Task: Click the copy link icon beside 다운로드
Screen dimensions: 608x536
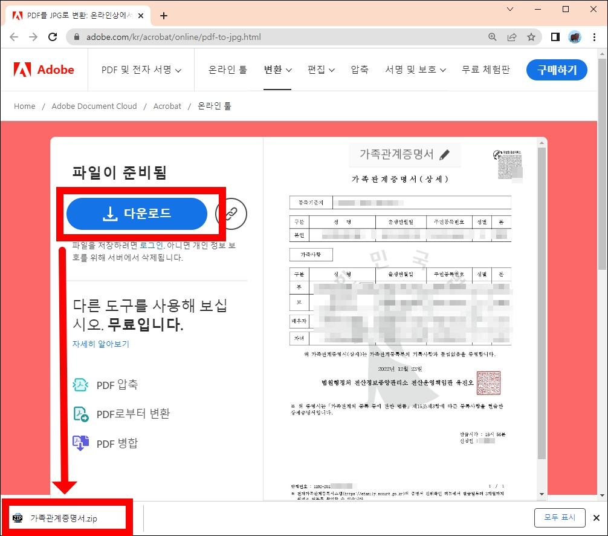Action: tap(231, 214)
